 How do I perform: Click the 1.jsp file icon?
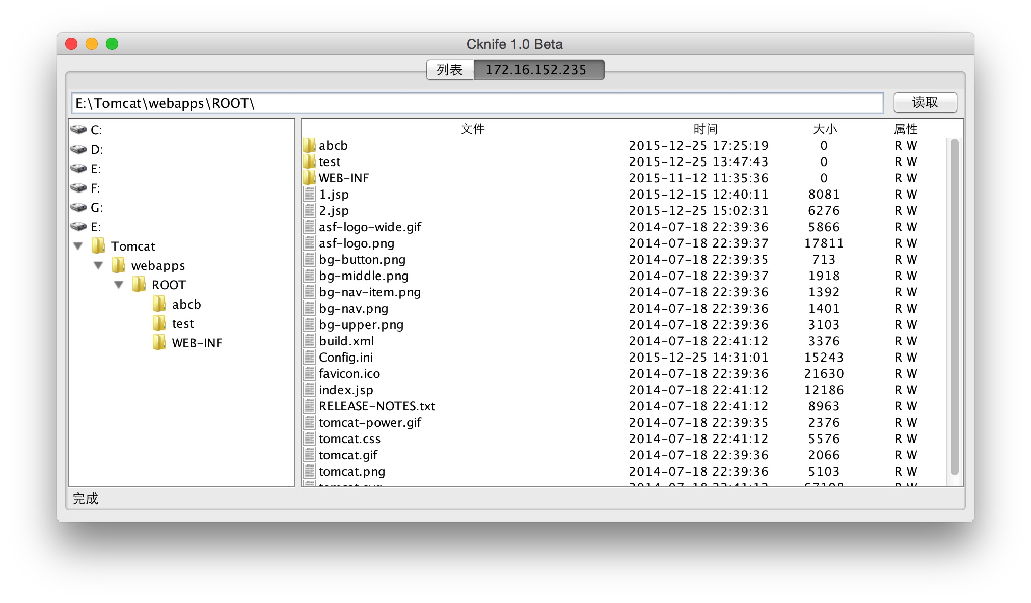[x=309, y=194]
